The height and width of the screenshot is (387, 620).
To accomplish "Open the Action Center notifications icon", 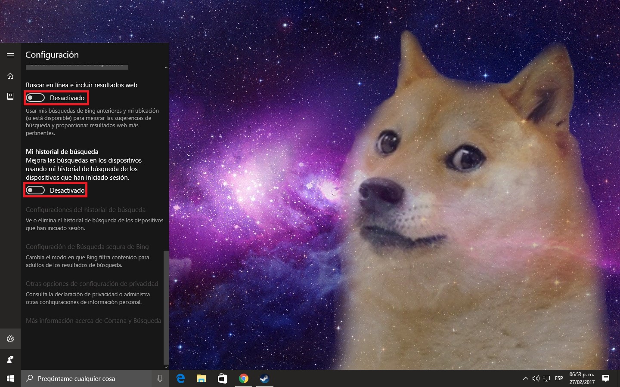I will [x=606, y=378].
